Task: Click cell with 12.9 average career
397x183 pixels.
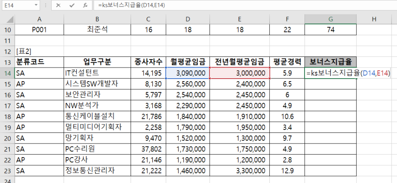Action: pyautogui.click(x=287, y=171)
